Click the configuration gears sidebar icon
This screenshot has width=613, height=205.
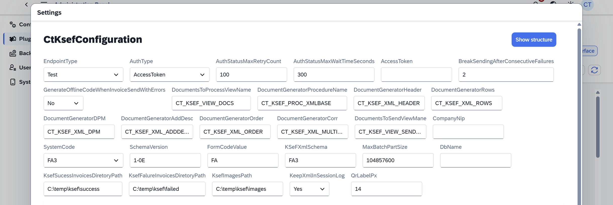[x=13, y=24]
